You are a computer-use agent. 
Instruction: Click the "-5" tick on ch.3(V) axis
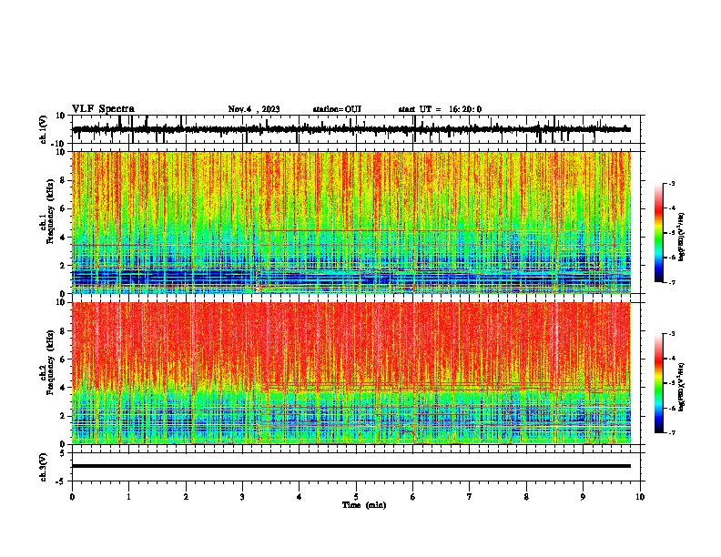61,481
